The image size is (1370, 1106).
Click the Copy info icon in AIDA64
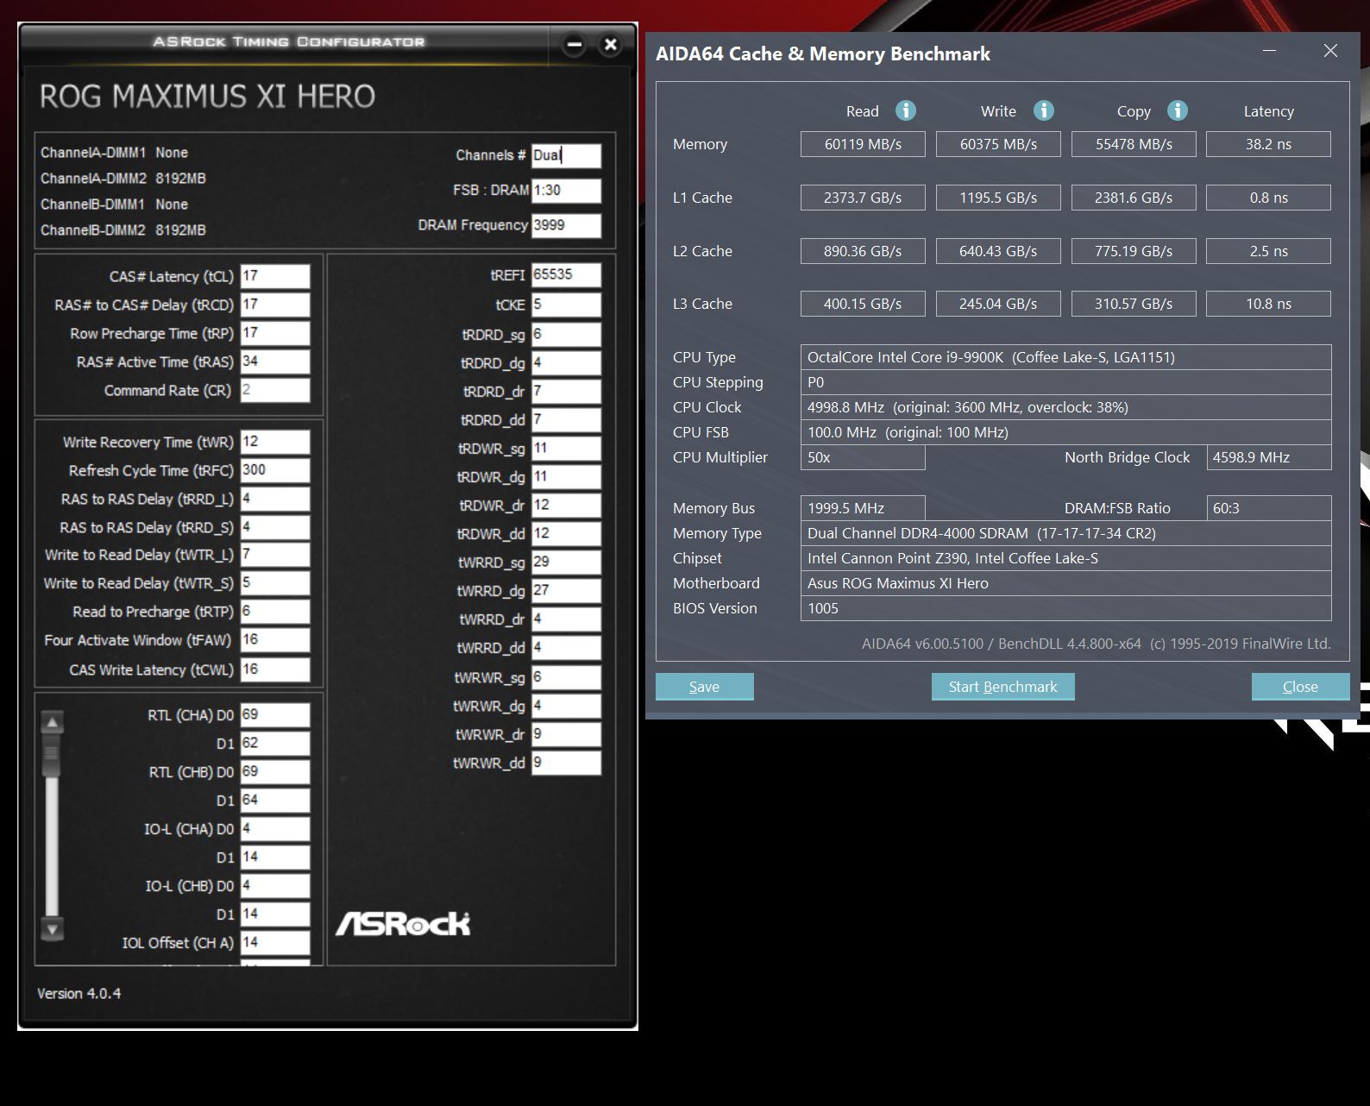(x=1178, y=110)
